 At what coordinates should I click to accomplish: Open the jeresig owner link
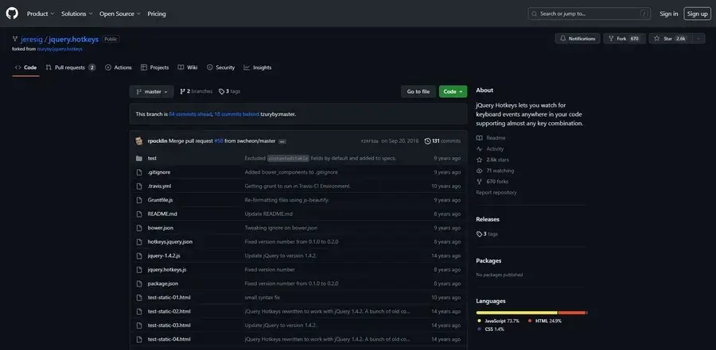(x=32, y=39)
